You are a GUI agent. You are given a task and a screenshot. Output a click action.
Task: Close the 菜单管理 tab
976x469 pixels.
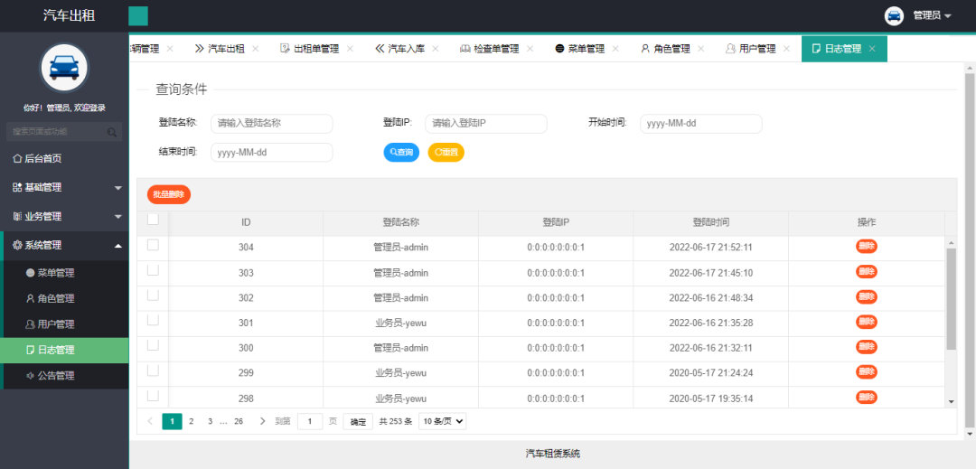coord(615,49)
